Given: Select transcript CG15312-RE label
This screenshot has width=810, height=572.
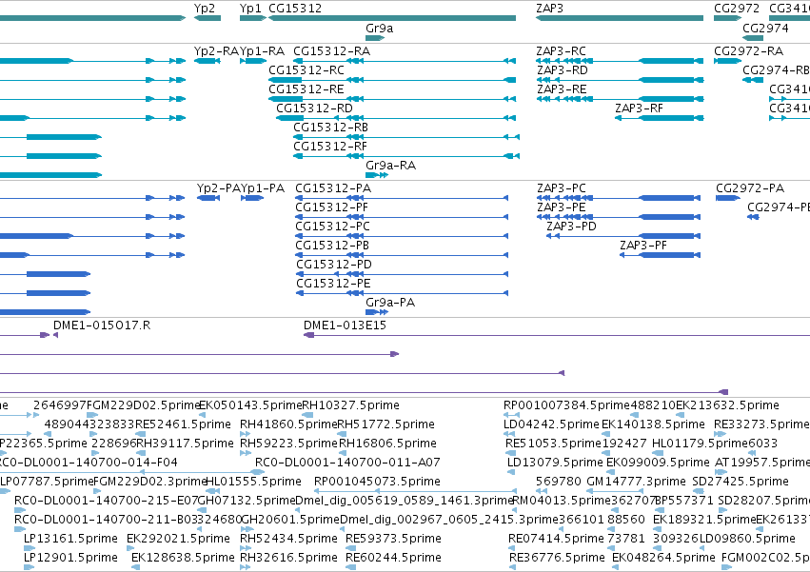Looking at the screenshot, I should [x=306, y=89].
